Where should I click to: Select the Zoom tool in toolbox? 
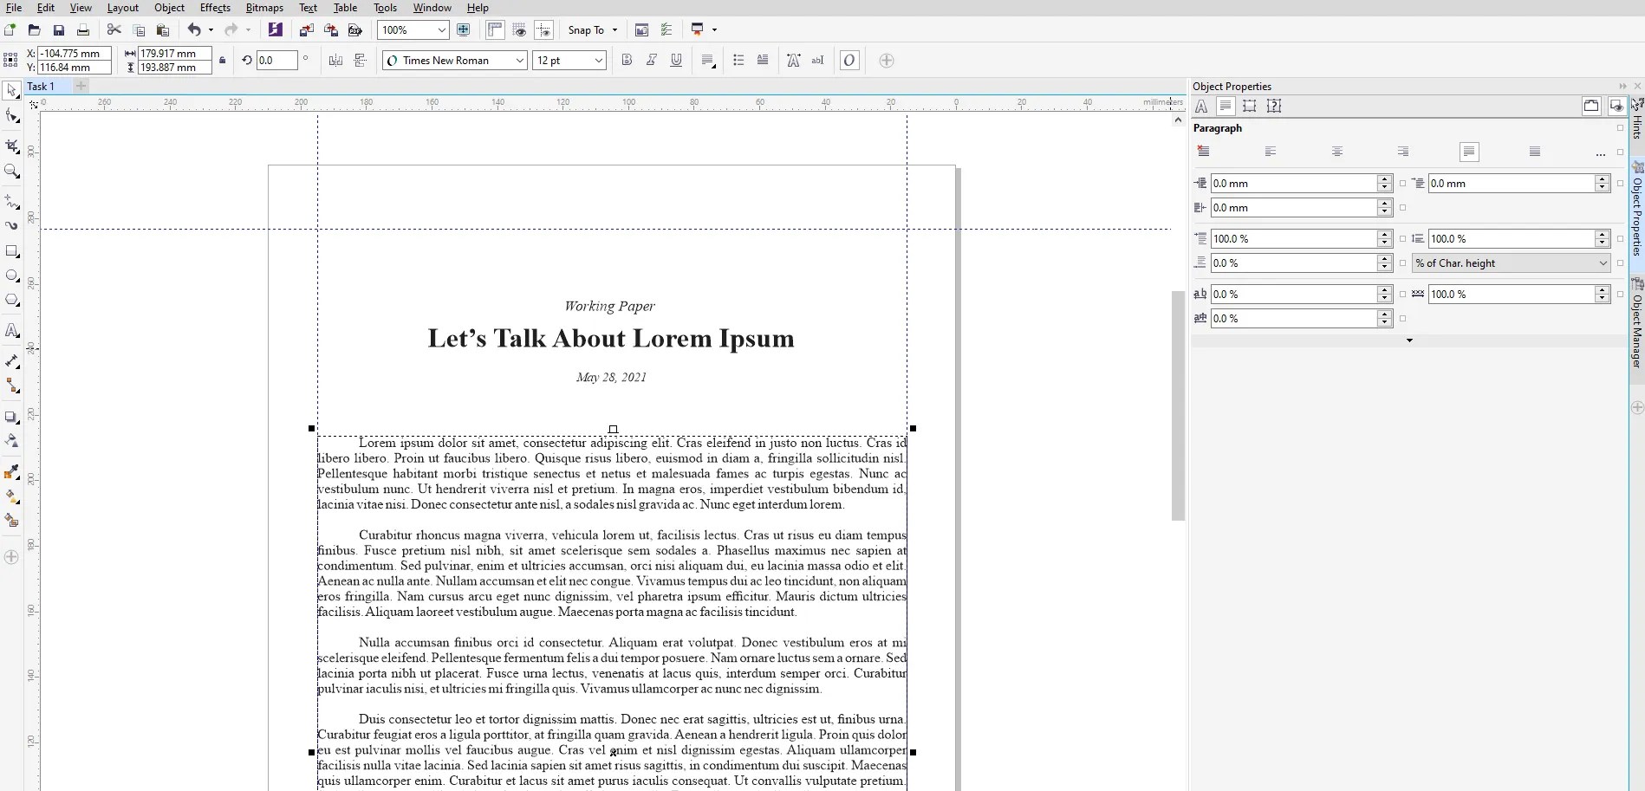(12, 172)
